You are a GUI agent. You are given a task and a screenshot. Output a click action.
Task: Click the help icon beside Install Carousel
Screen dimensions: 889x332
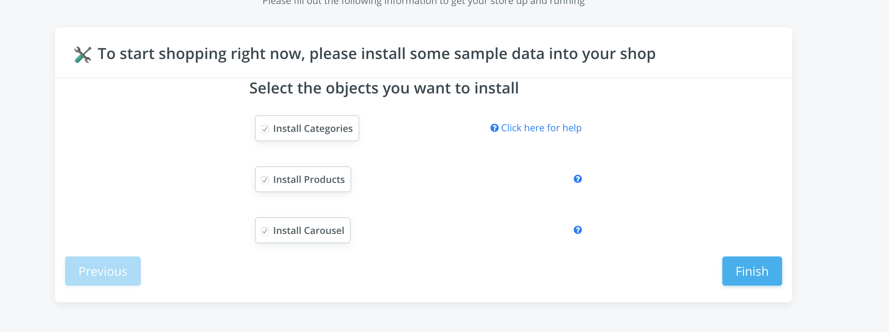pos(578,230)
